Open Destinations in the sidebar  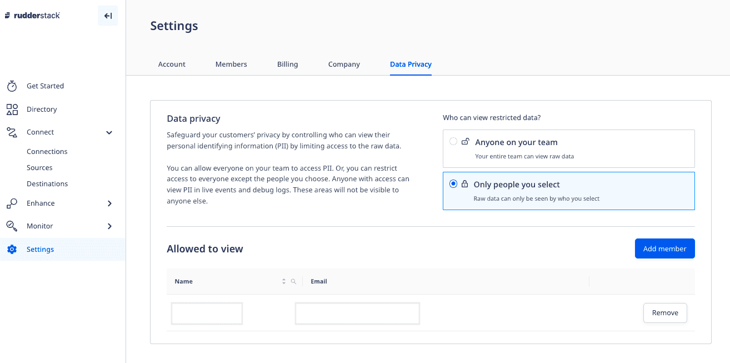(x=47, y=184)
